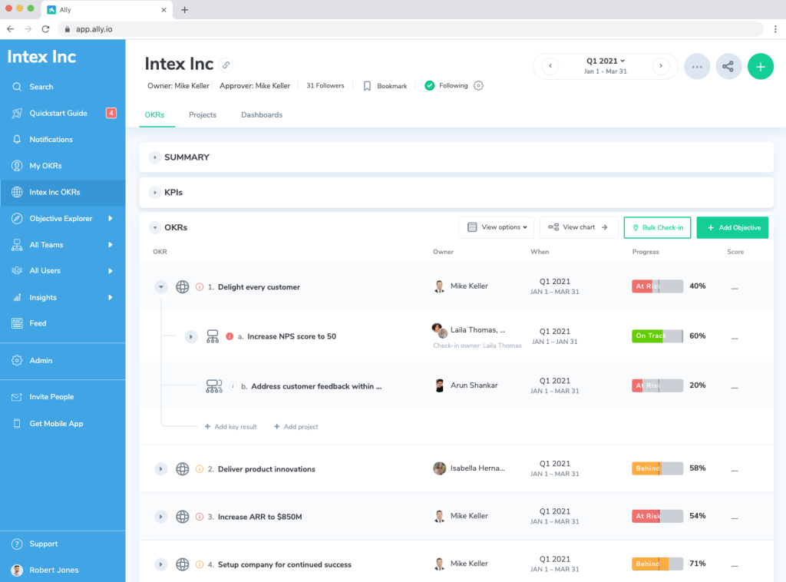This screenshot has width=786, height=582.
Task: Toggle the Following status checkmark
Action: pos(430,86)
